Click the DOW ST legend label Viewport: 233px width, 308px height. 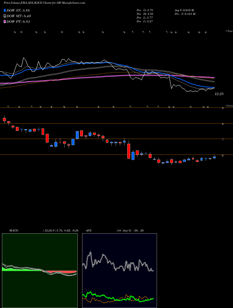click(18, 11)
